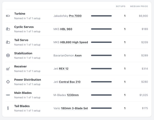Click "Named in 1 of 1 setup" under Turbine
Image resolution: width=154 pixels, height=120 pixels.
[27, 18]
